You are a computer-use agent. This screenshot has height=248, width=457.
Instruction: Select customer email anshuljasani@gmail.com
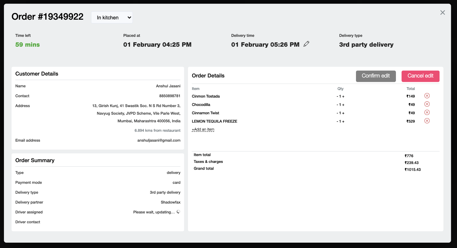point(159,140)
